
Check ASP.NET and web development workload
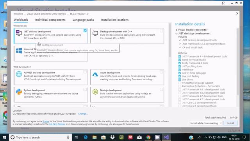coord(85,72)
